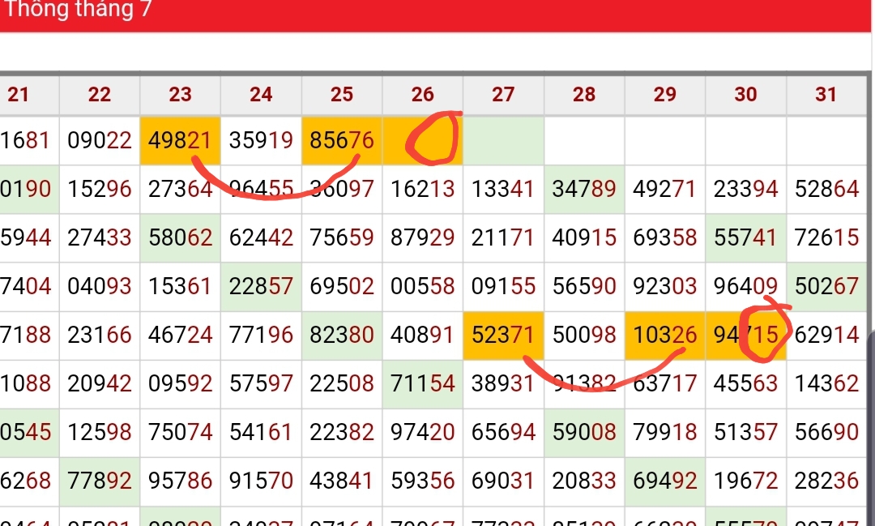
Task: Click cell 87929
Action: (422, 237)
